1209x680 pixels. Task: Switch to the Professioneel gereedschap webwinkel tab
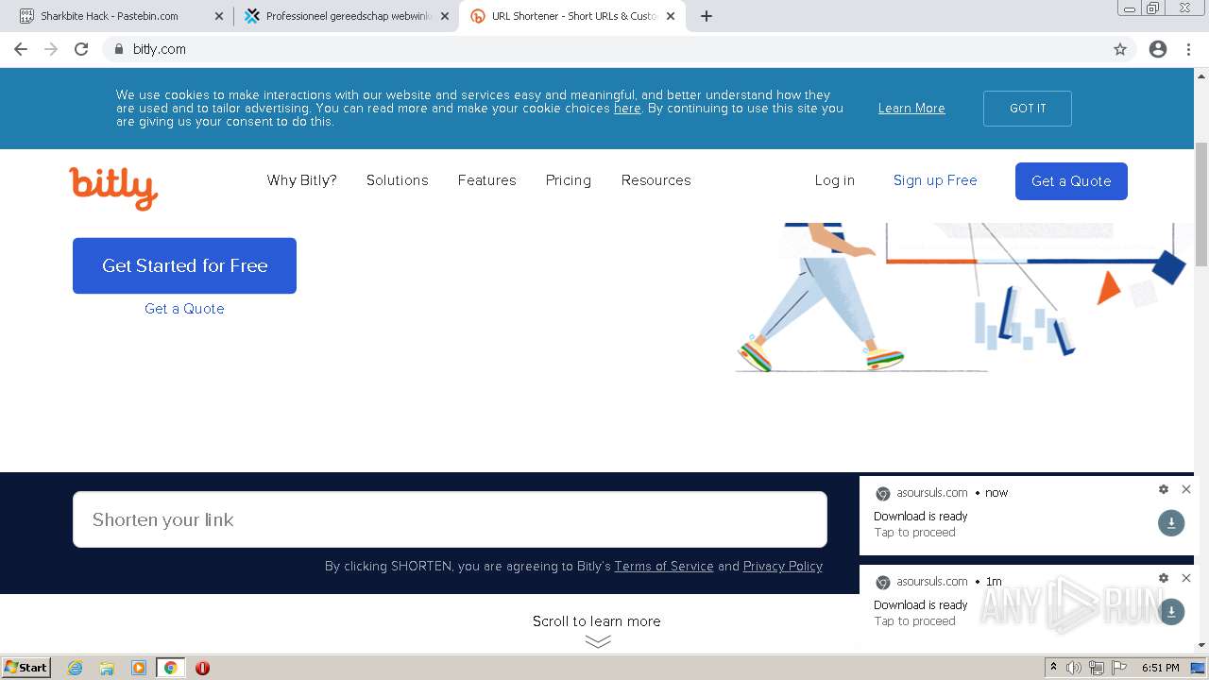click(x=346, y=16)
